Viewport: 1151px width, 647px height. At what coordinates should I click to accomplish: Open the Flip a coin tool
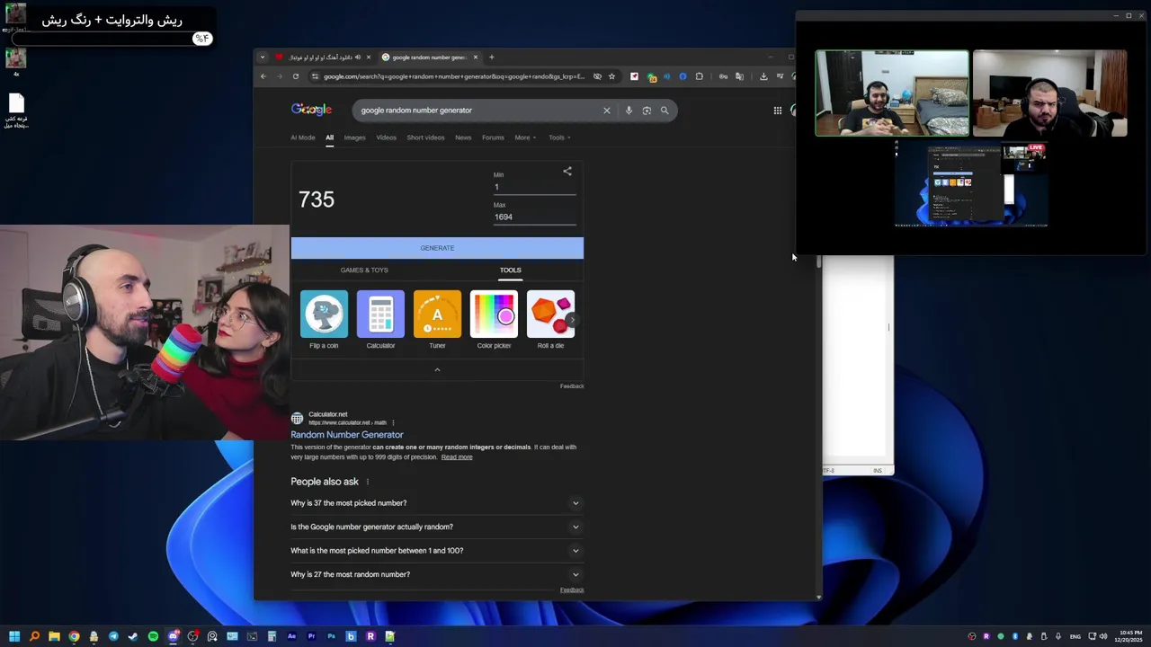click(324, 320)
